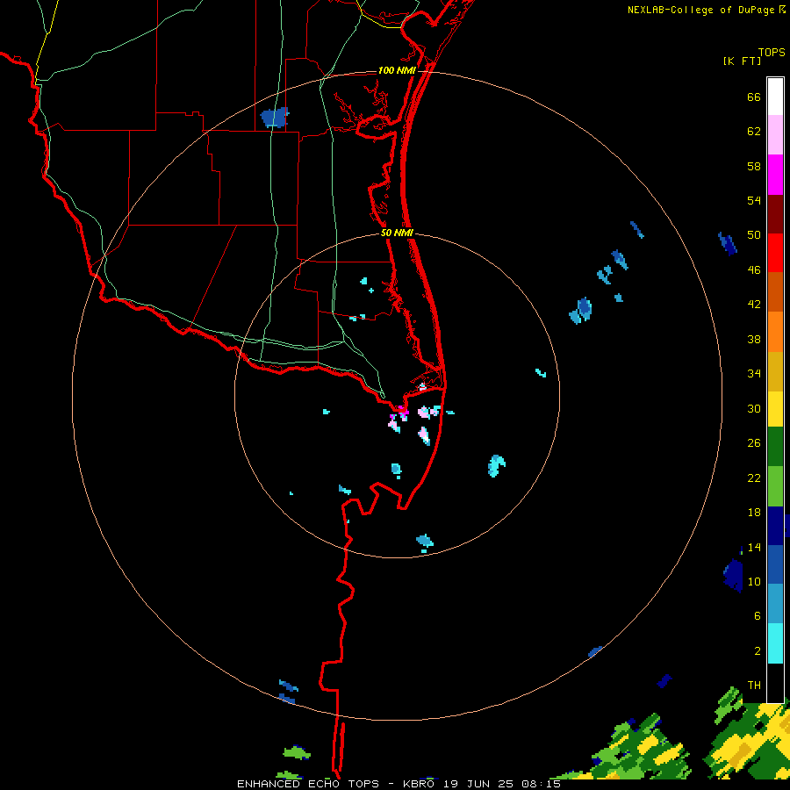Click the [K FT] units label
Image resolution: width=790 pixels, height=790 pixels.
click(x=742, y=61)
